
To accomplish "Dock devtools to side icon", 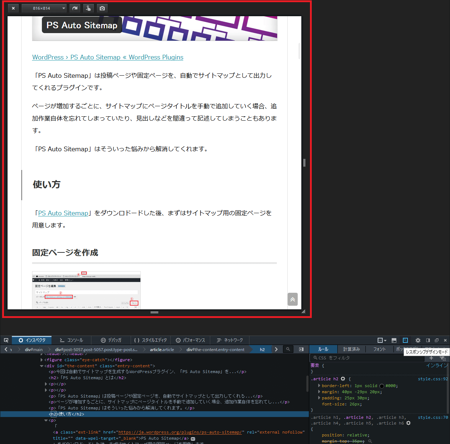I will [x=428, y=340].
